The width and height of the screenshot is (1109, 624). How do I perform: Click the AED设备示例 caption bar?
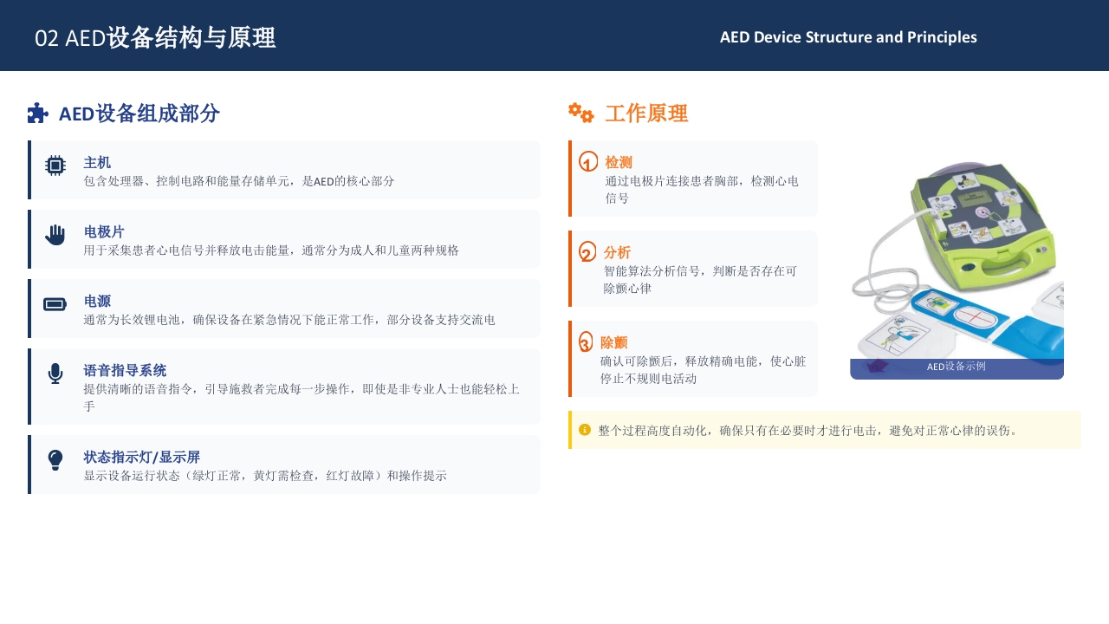click(957, 367)
